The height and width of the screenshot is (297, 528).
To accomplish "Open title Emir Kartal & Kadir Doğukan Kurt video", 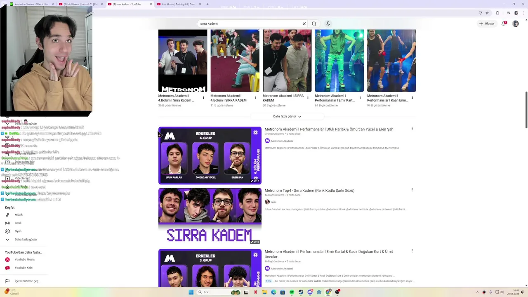I will (329, 254).
